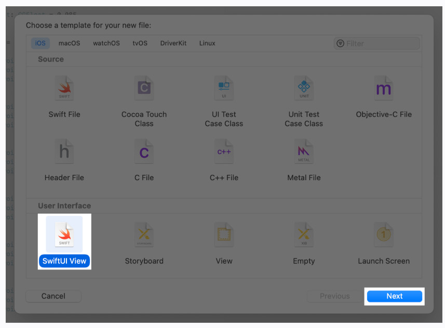Switch to the macOS platform tab
445x328 pixels.
click(69, 43)
